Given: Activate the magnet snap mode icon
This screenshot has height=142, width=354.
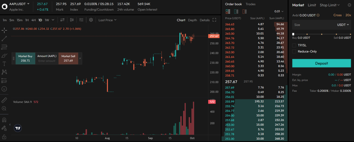Looking at the screenshot, I should [4, 120].
